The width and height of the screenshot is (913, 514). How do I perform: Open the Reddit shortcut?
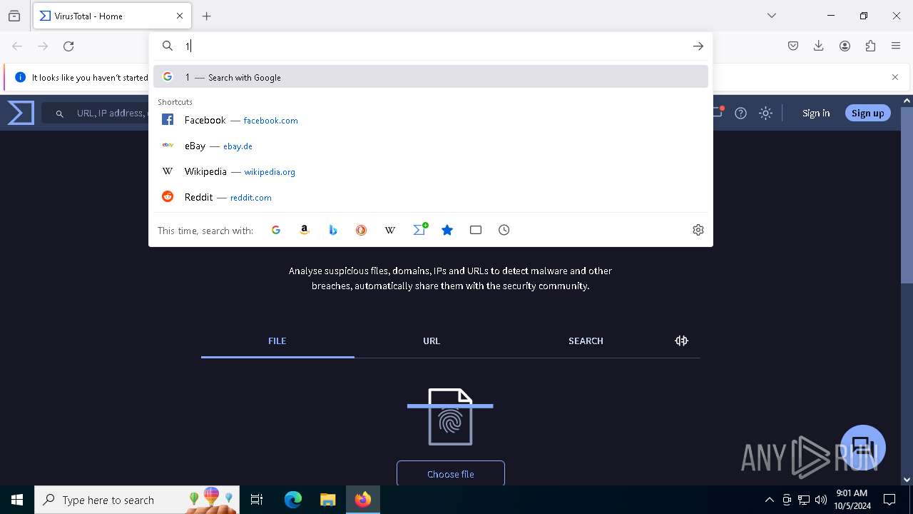pyautogui.click(x=431, y=197)
